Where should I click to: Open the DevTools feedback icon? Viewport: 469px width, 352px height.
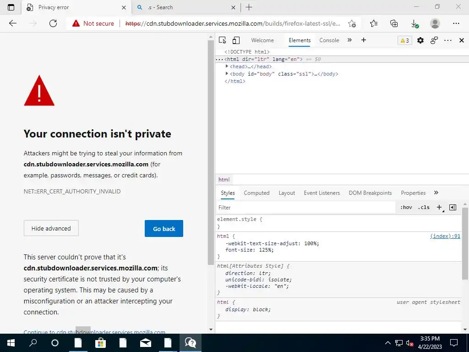tap(434, 40)
